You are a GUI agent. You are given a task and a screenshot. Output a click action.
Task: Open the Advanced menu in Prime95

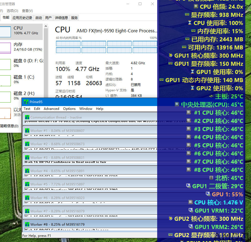coord(51,109)
